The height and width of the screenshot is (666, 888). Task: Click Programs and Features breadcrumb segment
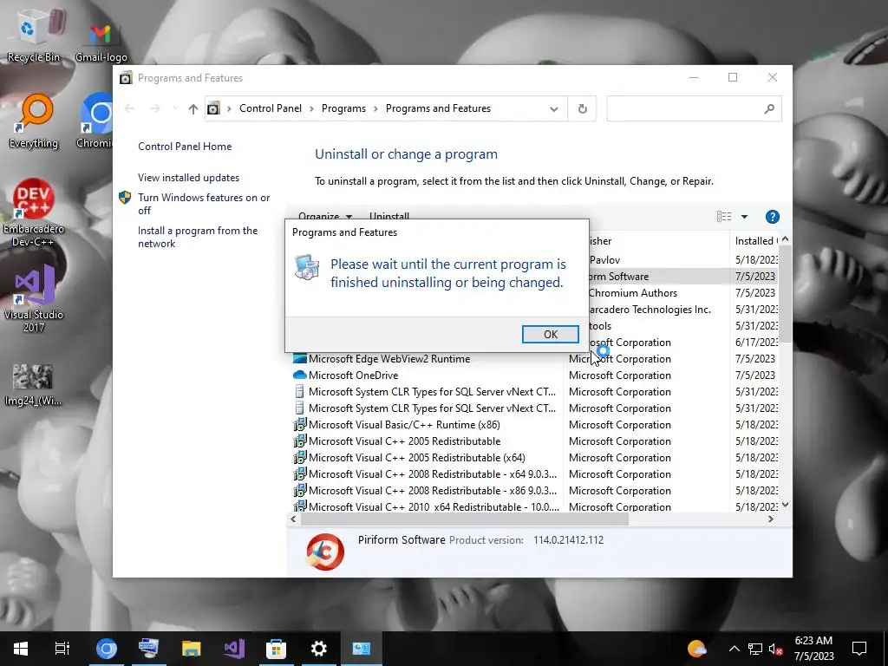coord(438,108)
